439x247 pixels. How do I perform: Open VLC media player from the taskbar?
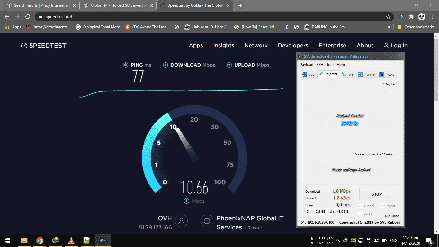[71, 240]
